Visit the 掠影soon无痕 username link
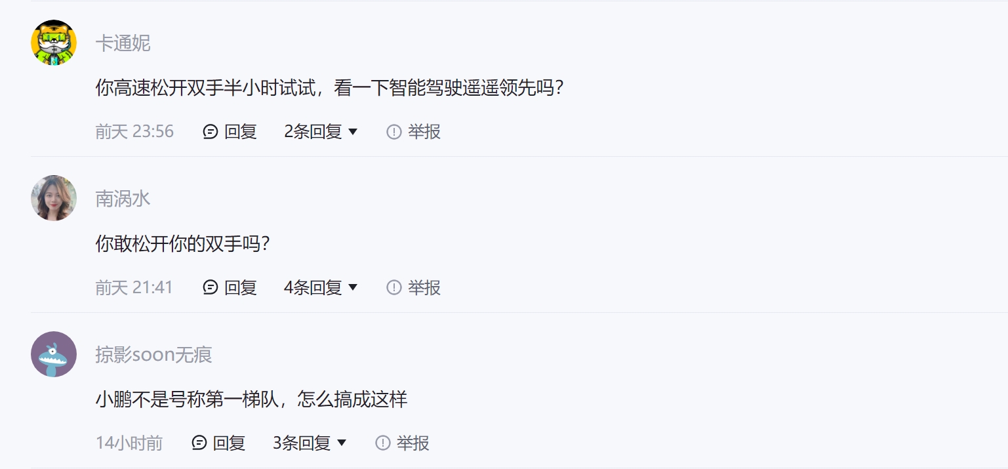The image size is (1008, 469). (153, 355)
